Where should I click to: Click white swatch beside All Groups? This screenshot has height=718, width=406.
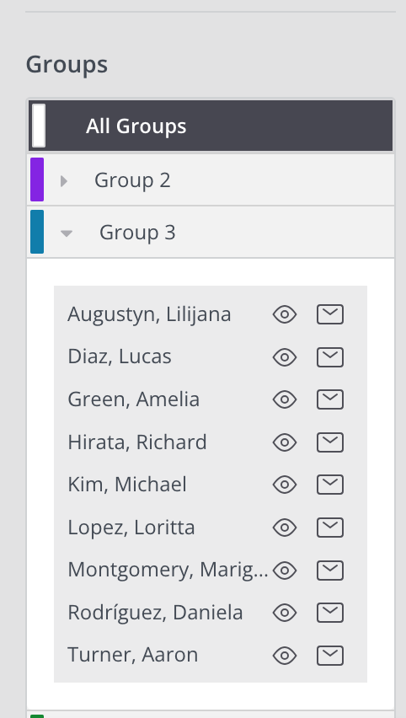click(39, 126)
